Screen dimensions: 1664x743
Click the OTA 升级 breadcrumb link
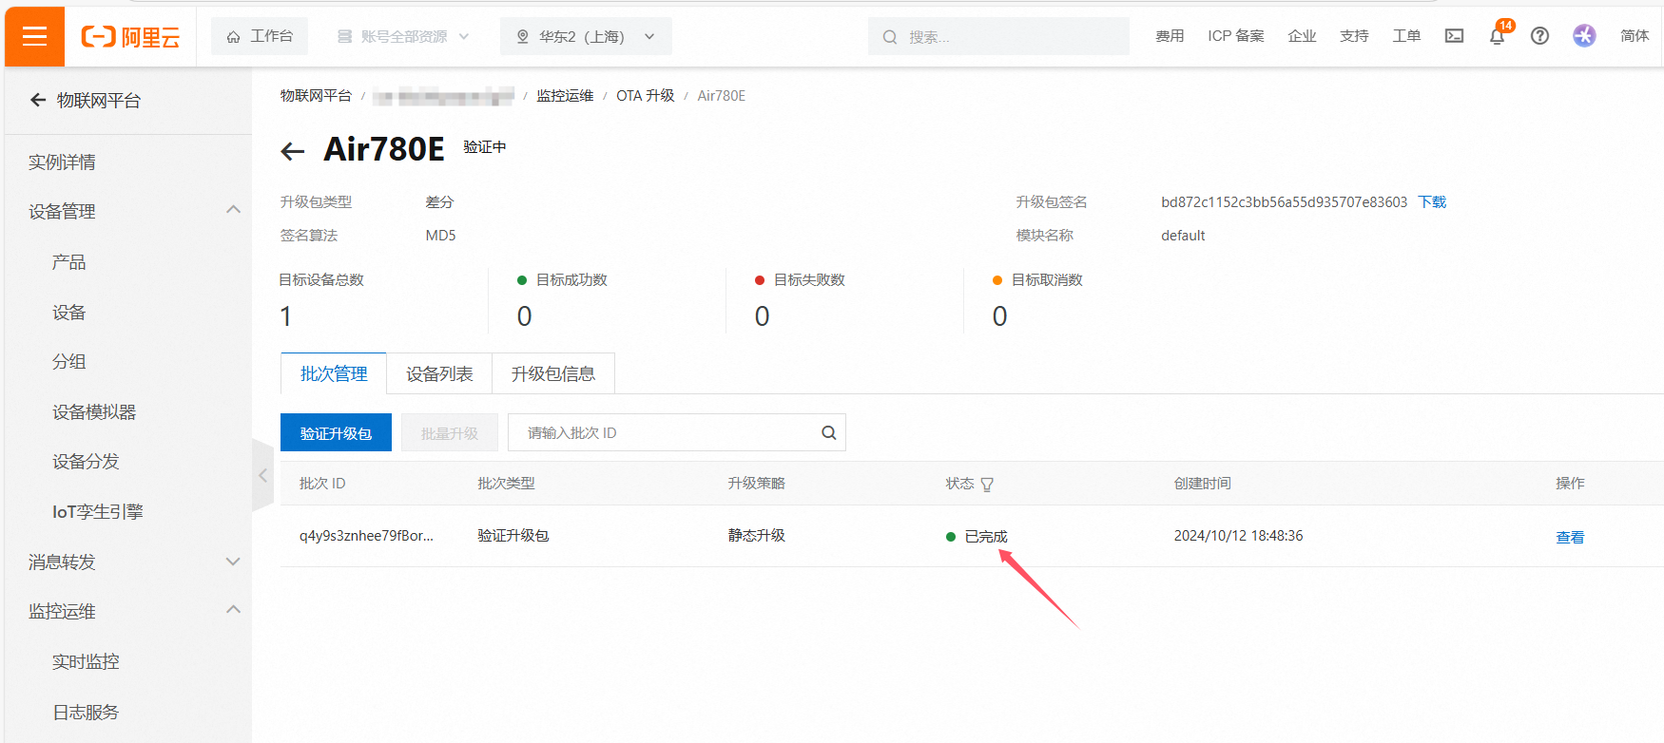(645, 96)
